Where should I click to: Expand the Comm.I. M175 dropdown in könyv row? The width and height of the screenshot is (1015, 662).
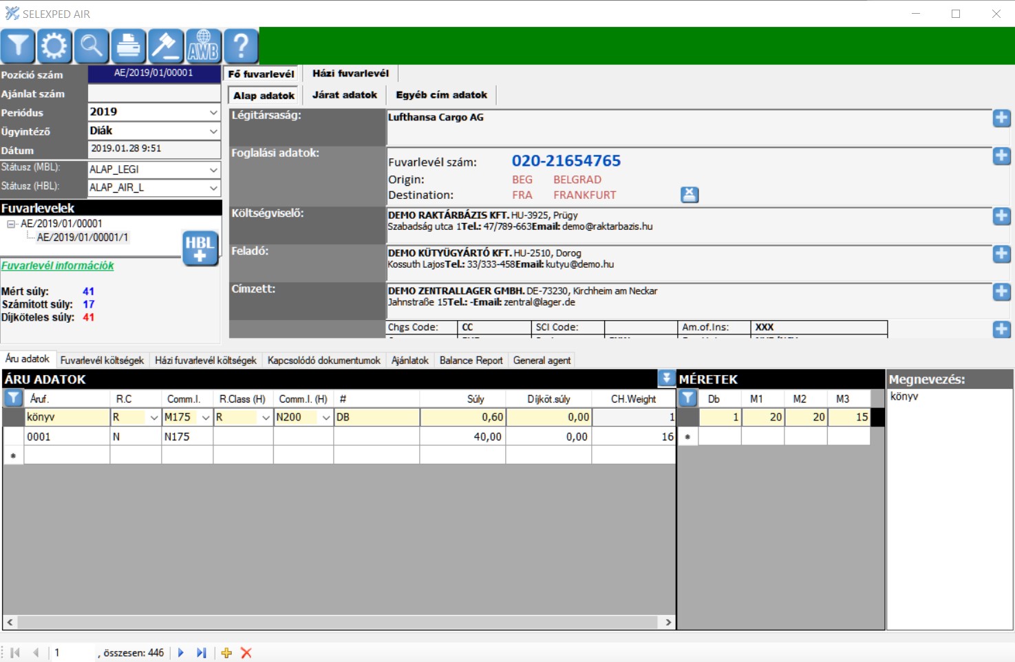click(206, 417)
